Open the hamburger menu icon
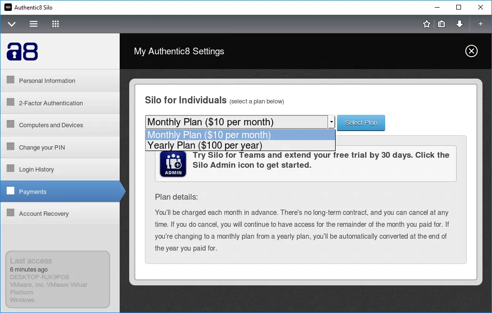This screenshot has height=313, width=492. pyautogui.click(x=33, y=24)
